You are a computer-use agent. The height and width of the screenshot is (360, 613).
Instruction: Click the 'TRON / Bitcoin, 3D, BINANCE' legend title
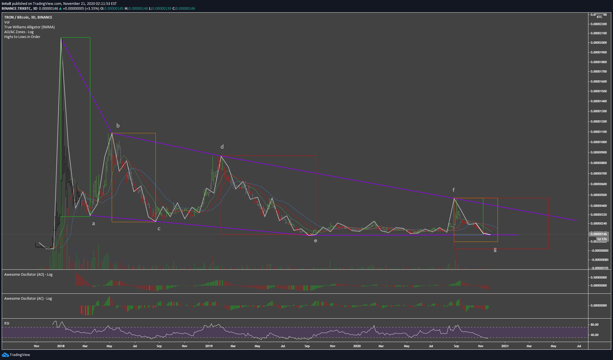tap(28, 17)
